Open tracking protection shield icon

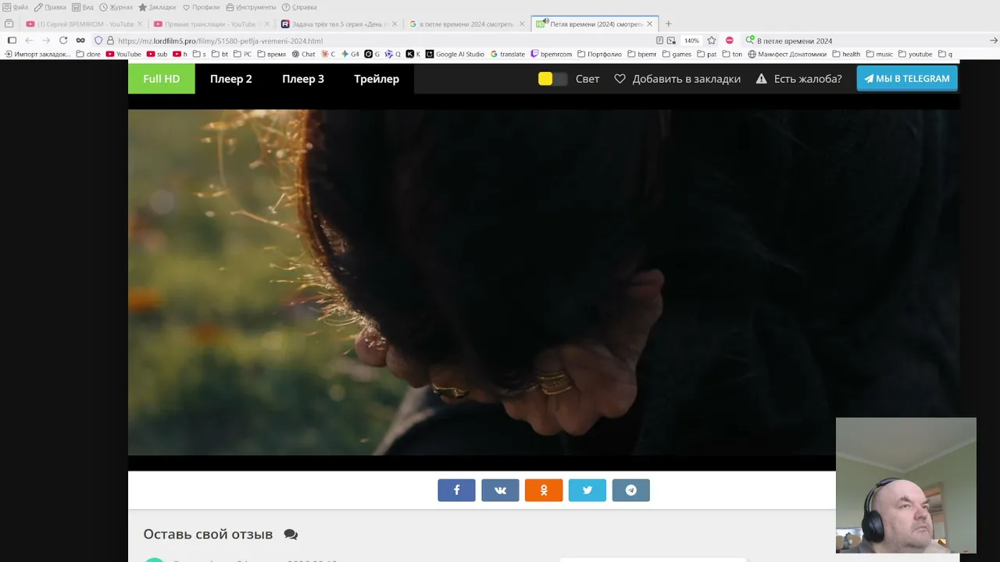pos(98,41)
